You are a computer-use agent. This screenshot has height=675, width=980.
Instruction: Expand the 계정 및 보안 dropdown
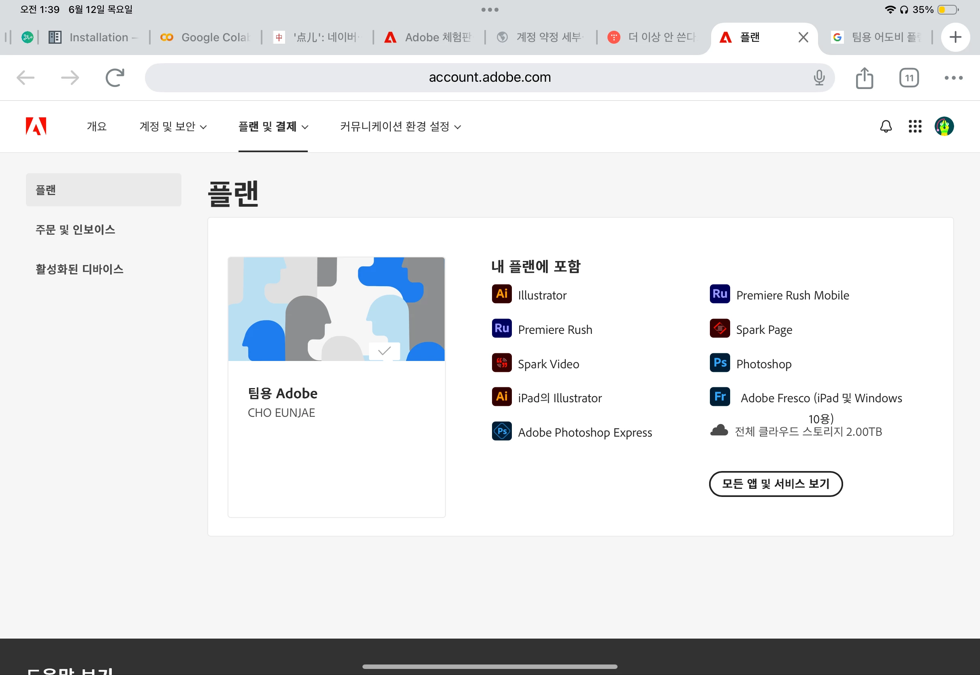click(173, 126)
